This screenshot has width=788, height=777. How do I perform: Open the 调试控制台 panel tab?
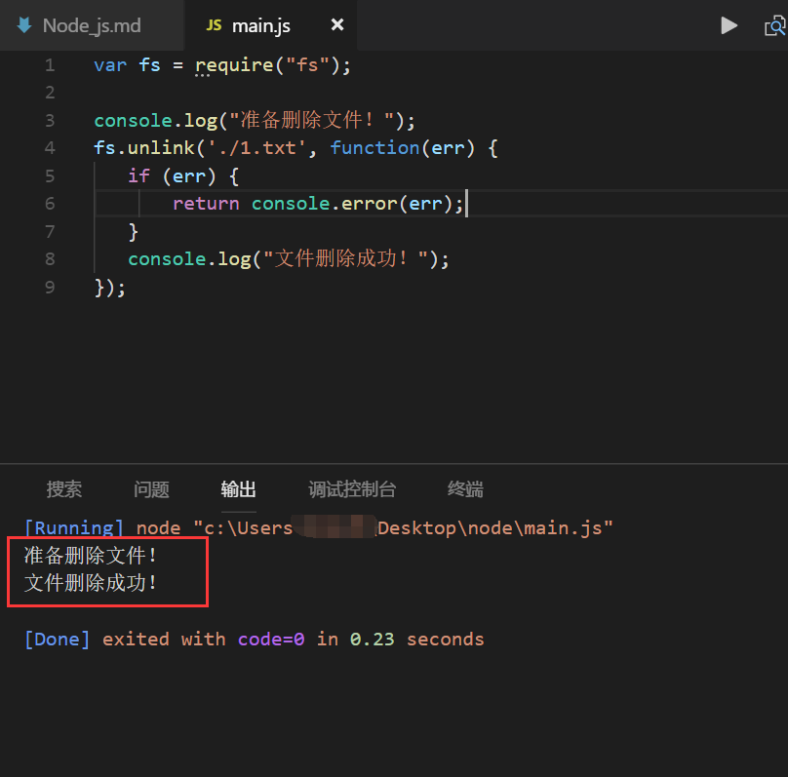(x=352, y=489)
